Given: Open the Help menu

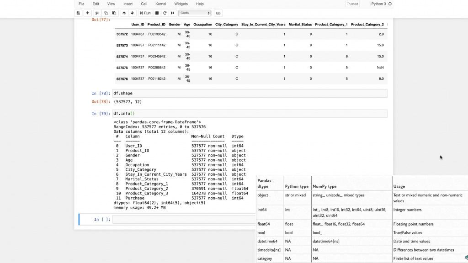Looking at the screenshot, I should 200,4.
